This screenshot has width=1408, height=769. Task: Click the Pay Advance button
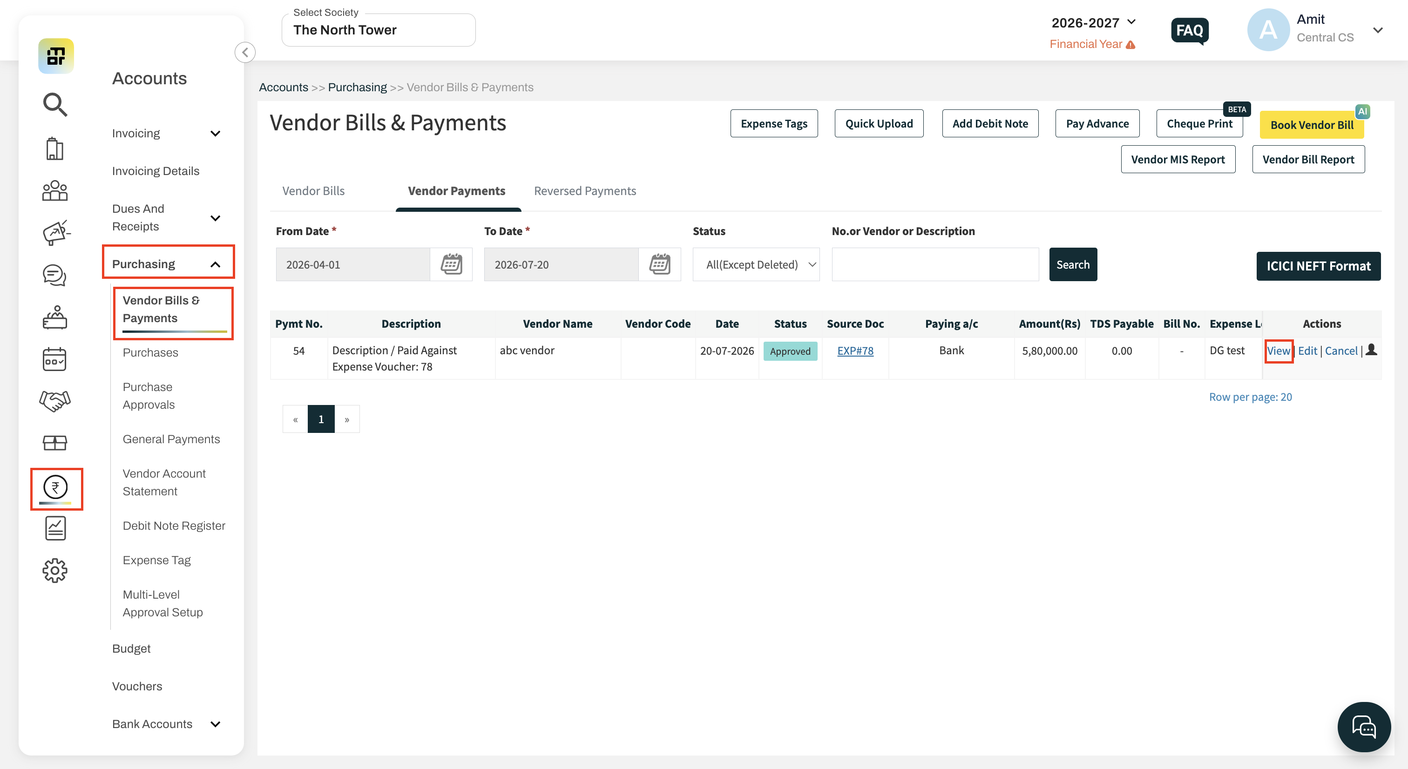click(1097, 123)
